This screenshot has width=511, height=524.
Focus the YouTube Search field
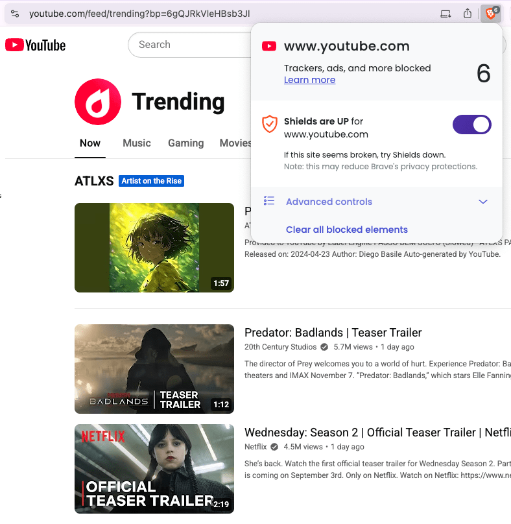point(189,45)
